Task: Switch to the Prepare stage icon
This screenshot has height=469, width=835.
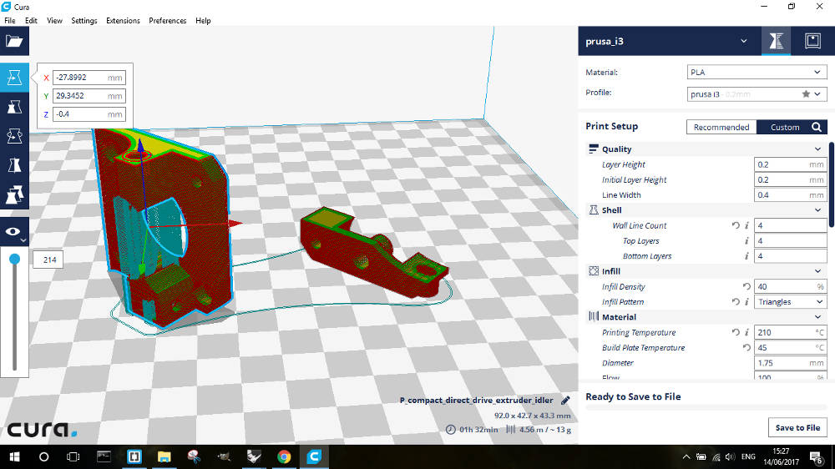Action: coord(776,41)
